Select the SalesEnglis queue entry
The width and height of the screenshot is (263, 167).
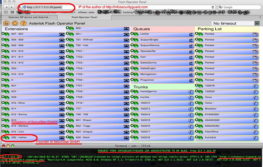click(162, 69)
